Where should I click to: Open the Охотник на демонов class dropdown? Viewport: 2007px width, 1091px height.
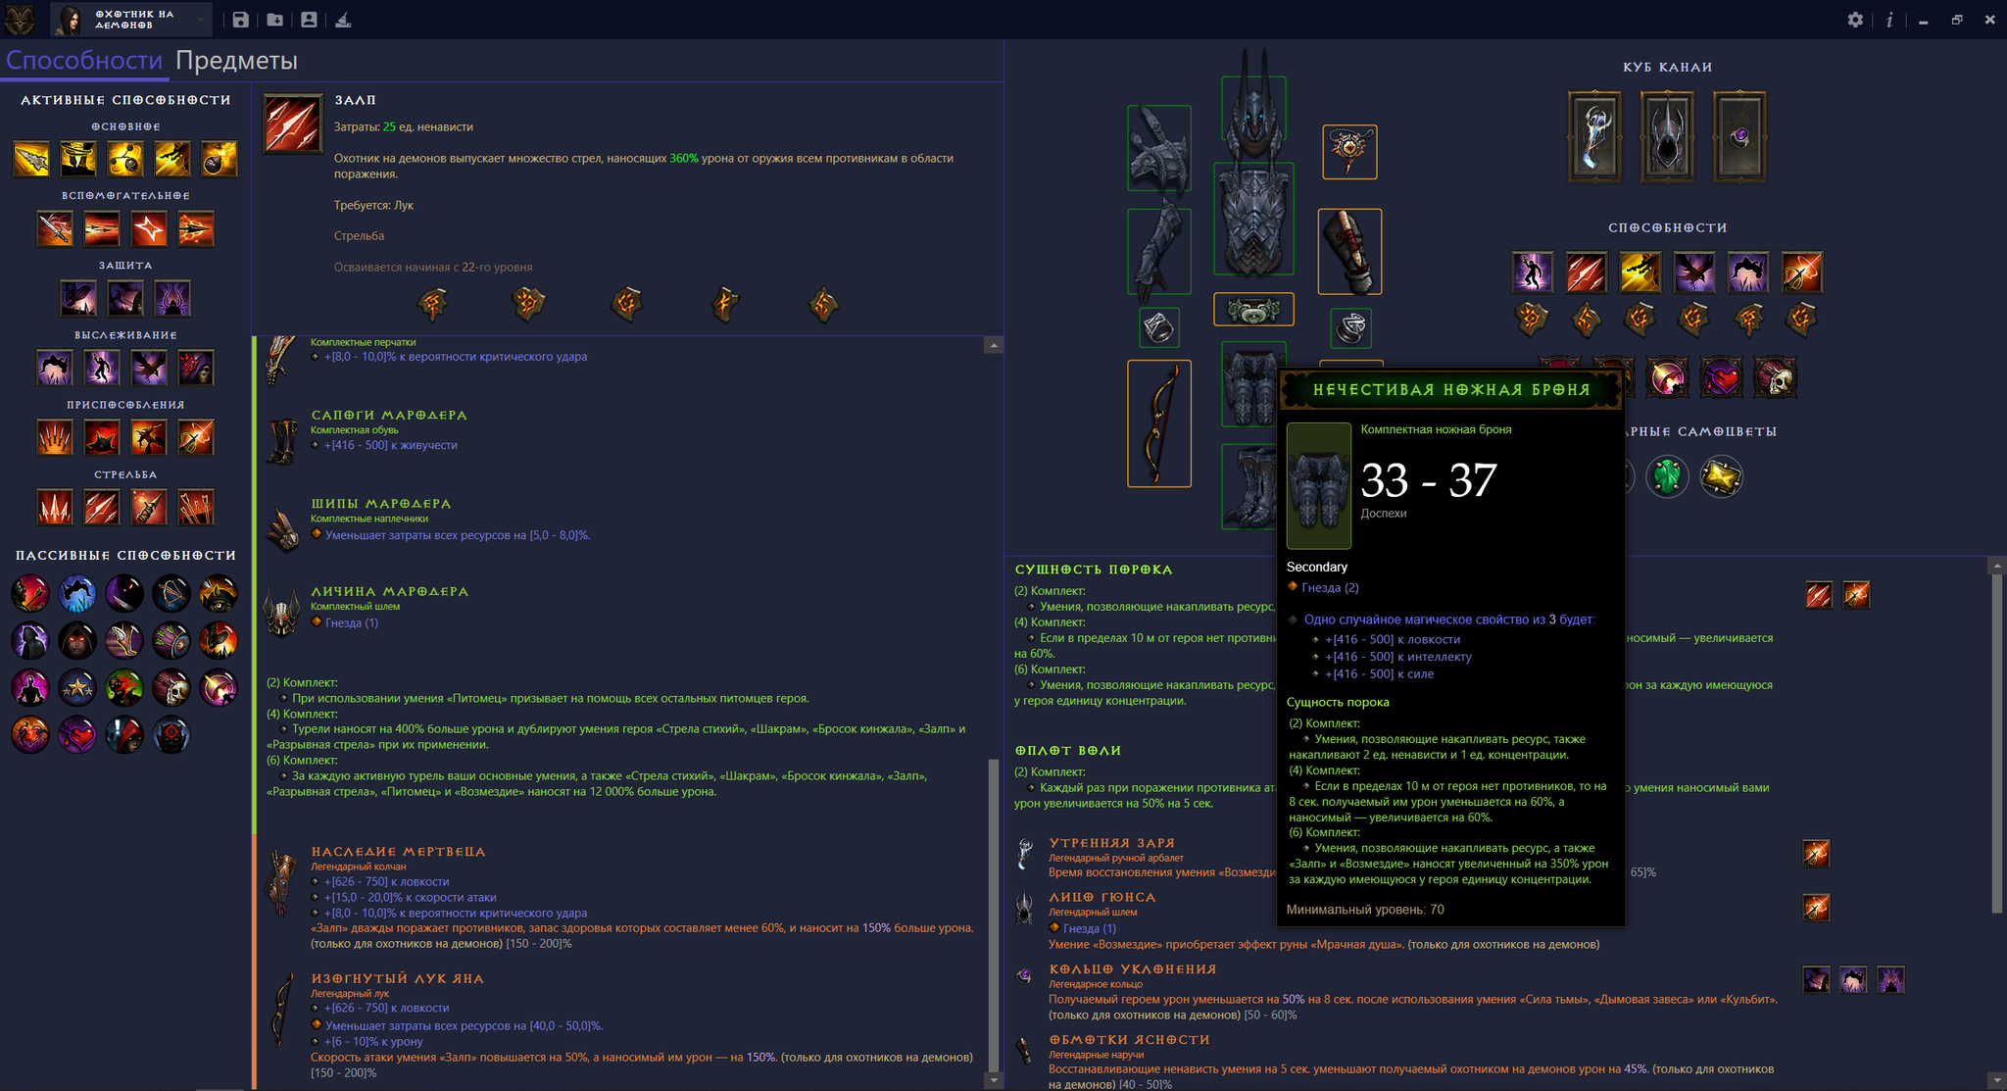[x=132, y=20]
